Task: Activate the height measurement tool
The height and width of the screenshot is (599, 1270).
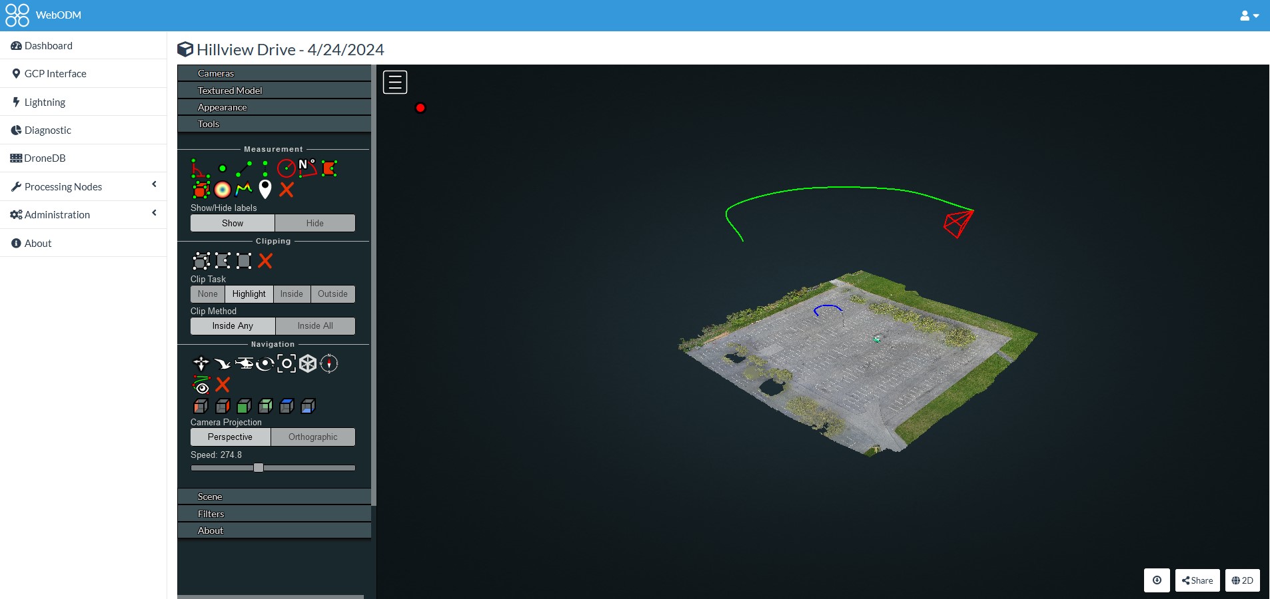Action: [x=266, y=168]
